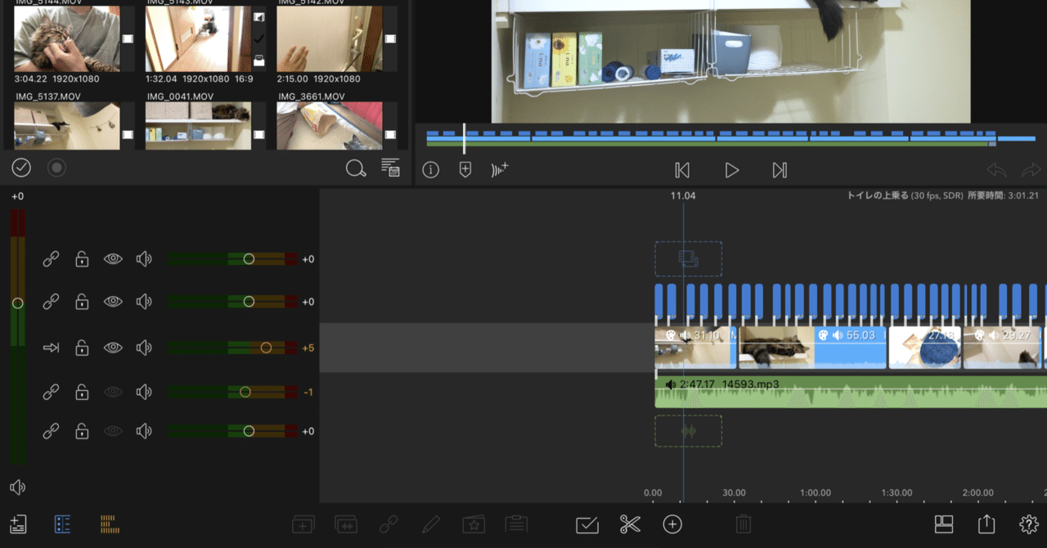Viewport: 1047px width, 548px height.
Task: Jump to the next clip edit
Action: point(780,170)
